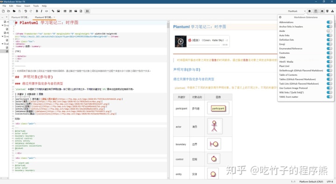Open the Insert menu

coord(27,6)
